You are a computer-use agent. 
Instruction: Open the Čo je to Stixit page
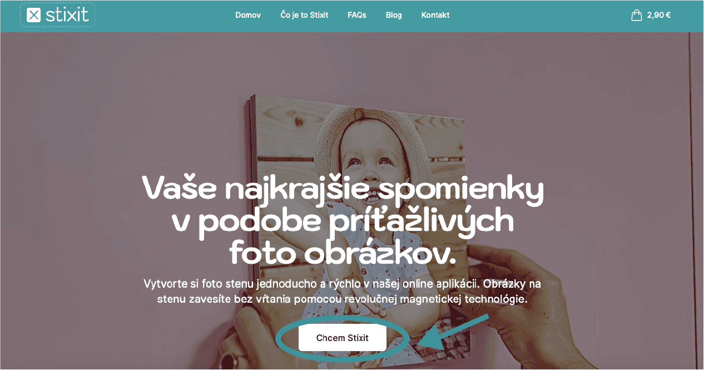pos(304,16)
